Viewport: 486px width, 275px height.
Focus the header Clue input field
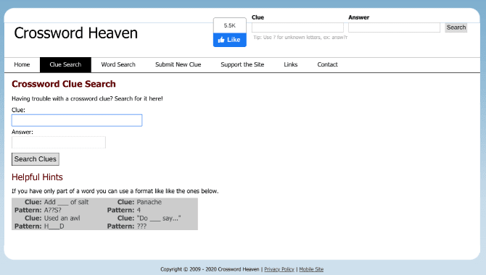pos(297,27)
